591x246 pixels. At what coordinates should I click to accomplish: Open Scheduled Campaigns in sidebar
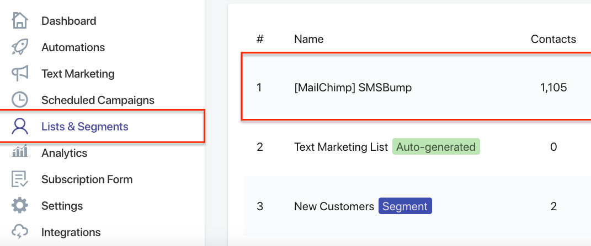coord(98,100)
